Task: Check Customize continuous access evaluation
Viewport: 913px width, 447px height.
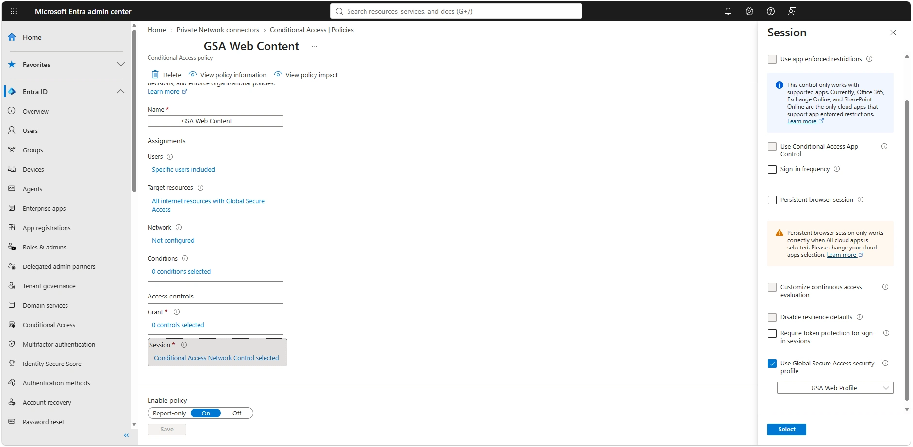Action: [772, 287]
